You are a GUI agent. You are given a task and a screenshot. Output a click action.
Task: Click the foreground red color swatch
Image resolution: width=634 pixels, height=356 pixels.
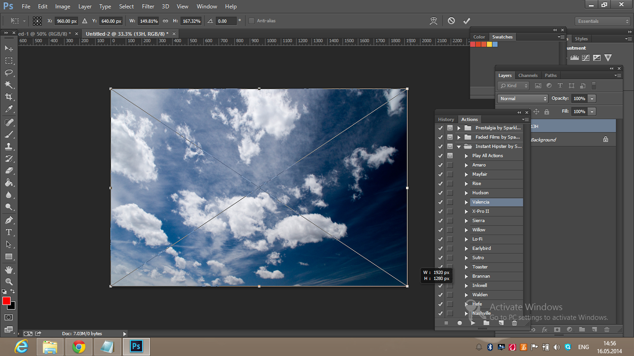pos(6,301)
